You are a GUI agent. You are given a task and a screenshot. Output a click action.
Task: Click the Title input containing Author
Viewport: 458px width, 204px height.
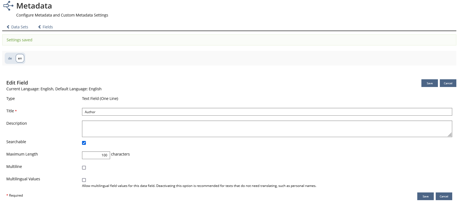267,112
